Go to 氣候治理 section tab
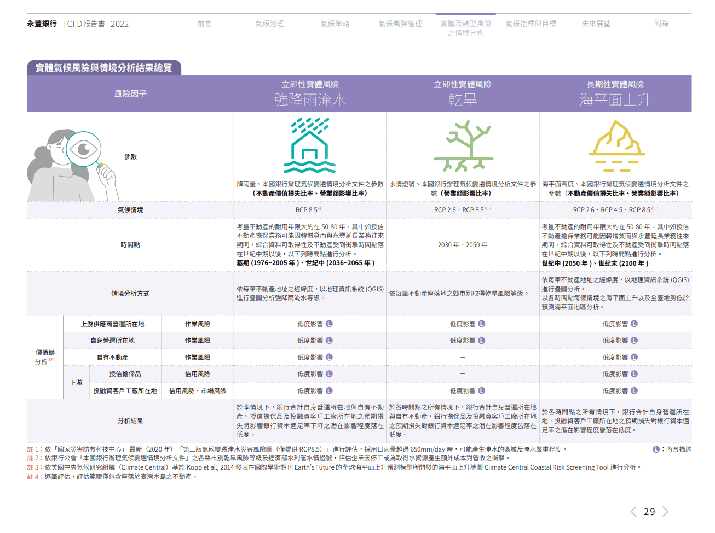Image resolution: width=715 pixels, height=533 pixels. 269,24
